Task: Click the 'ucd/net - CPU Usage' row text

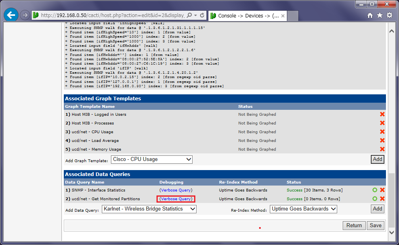Action: click(92, 132)
